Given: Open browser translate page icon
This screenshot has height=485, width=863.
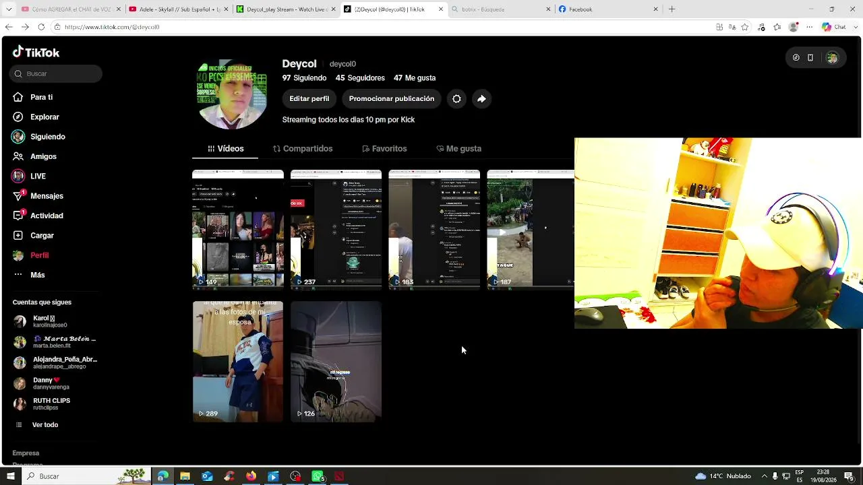Looking at the screenshot, I should pos(732,27).
